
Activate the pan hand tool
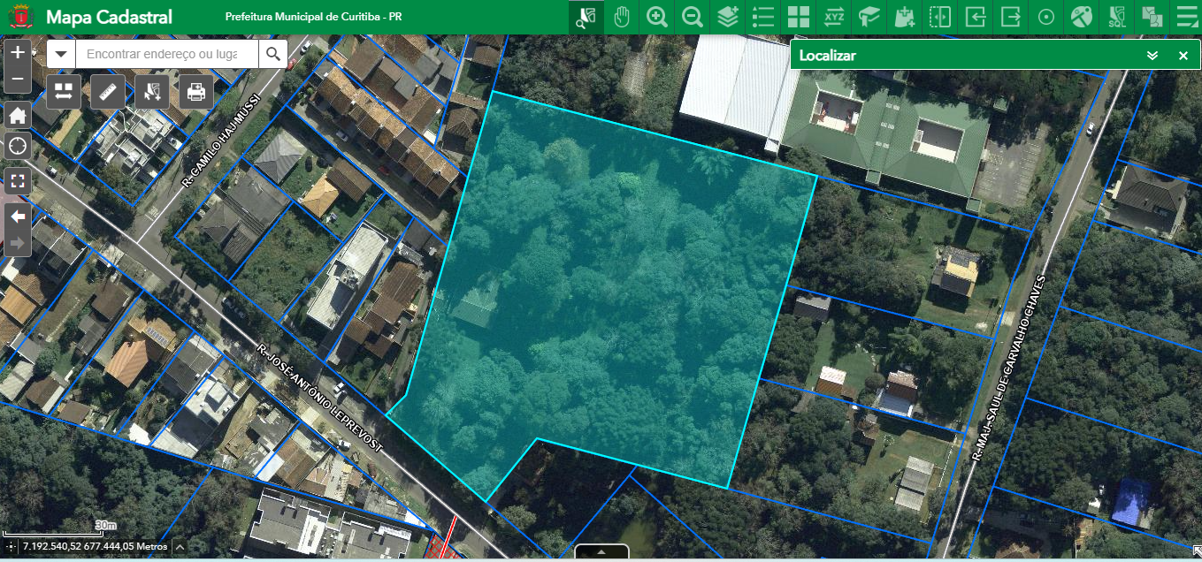[622, 17]
